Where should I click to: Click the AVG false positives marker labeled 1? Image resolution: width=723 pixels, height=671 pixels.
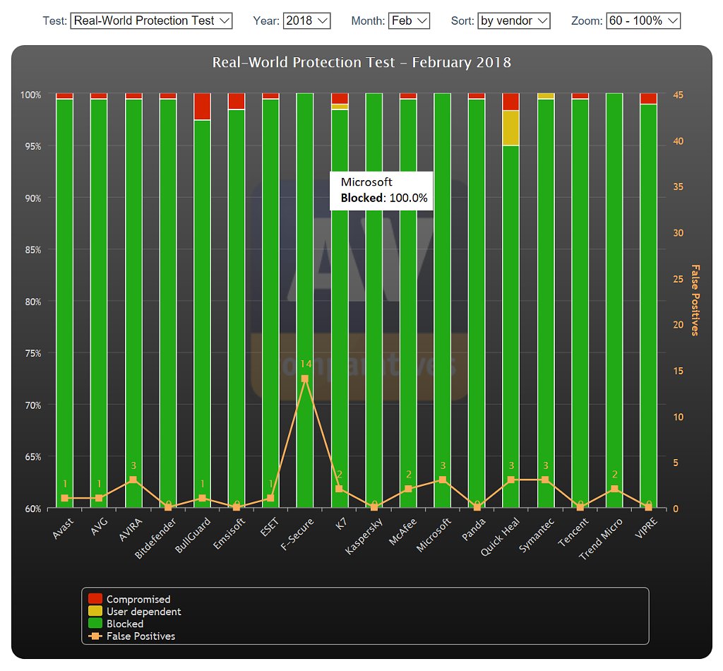pos(99,498)
